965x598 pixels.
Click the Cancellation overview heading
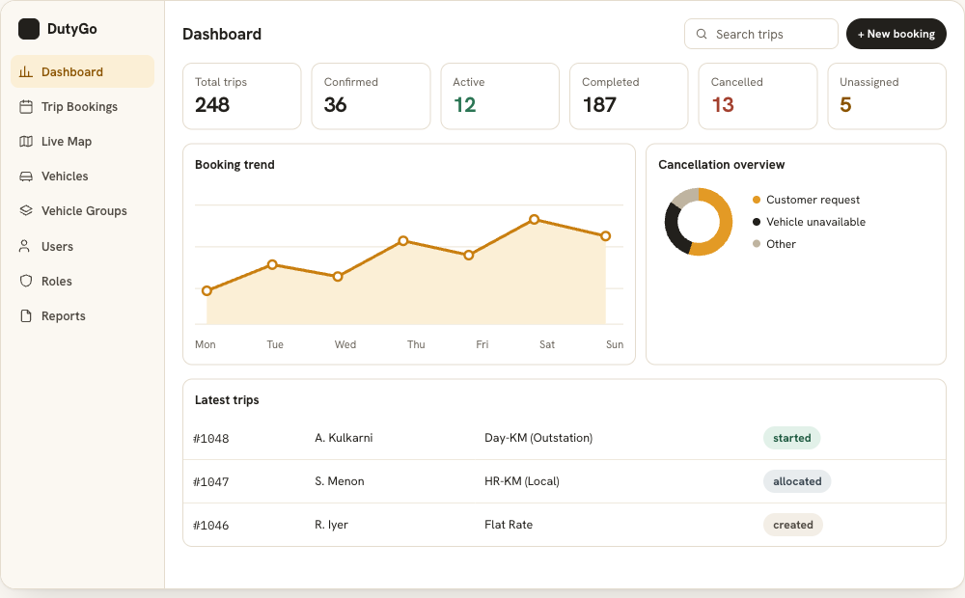coord(721,165)
